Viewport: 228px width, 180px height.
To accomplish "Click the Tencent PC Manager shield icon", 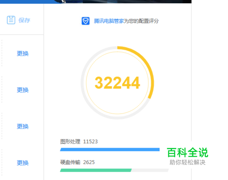I will coord(86,21).
